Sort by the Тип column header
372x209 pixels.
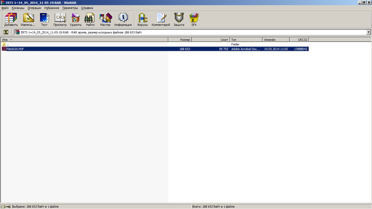pos(246,40)
